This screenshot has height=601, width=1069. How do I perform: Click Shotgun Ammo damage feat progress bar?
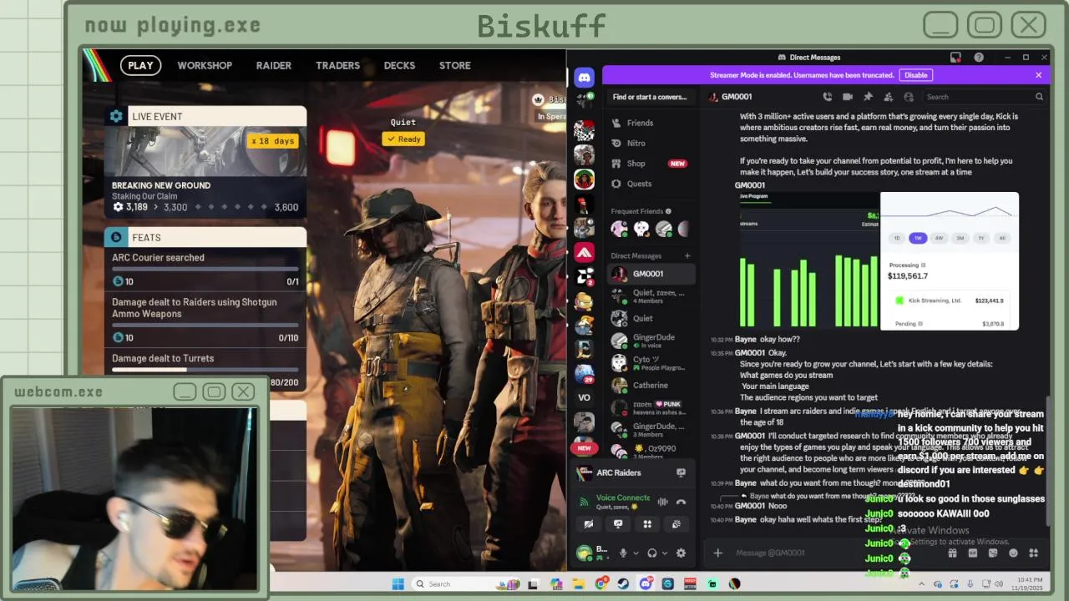point(205,325)
